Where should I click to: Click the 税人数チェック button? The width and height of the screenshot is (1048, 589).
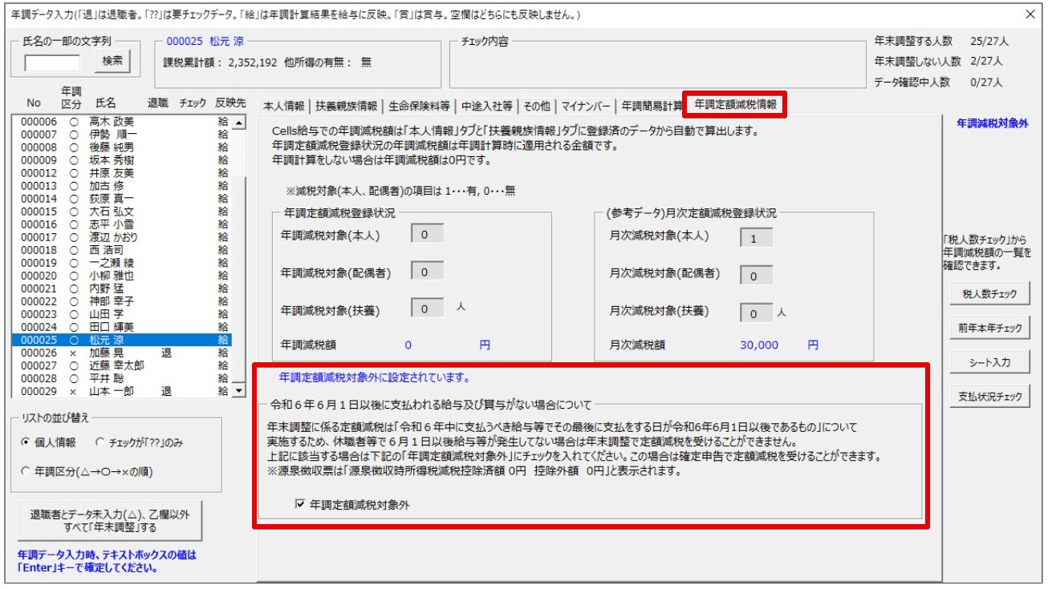989,294
